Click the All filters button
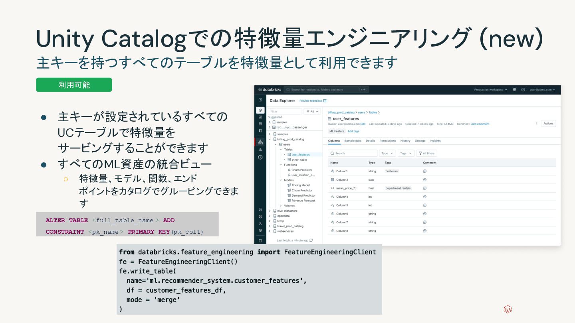The width and height of the screenshot is (575, 323). [427, 153]
